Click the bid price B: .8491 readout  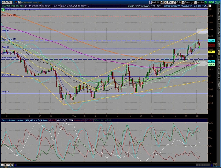(209, 2)
